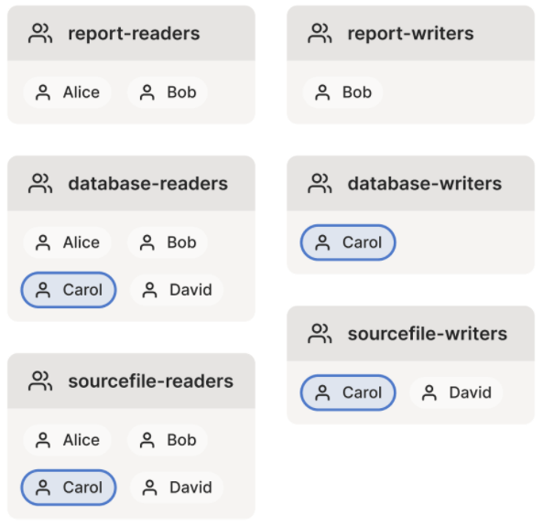Select highlighted Carol chip in database-writers
Image resolution: width=543 pixels, height=526 pixels.
(348, 242)
